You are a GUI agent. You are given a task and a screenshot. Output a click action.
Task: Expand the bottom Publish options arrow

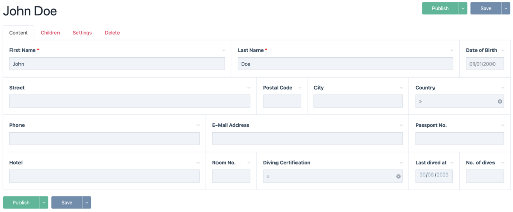pyautogui.click(x=44, y=203)
